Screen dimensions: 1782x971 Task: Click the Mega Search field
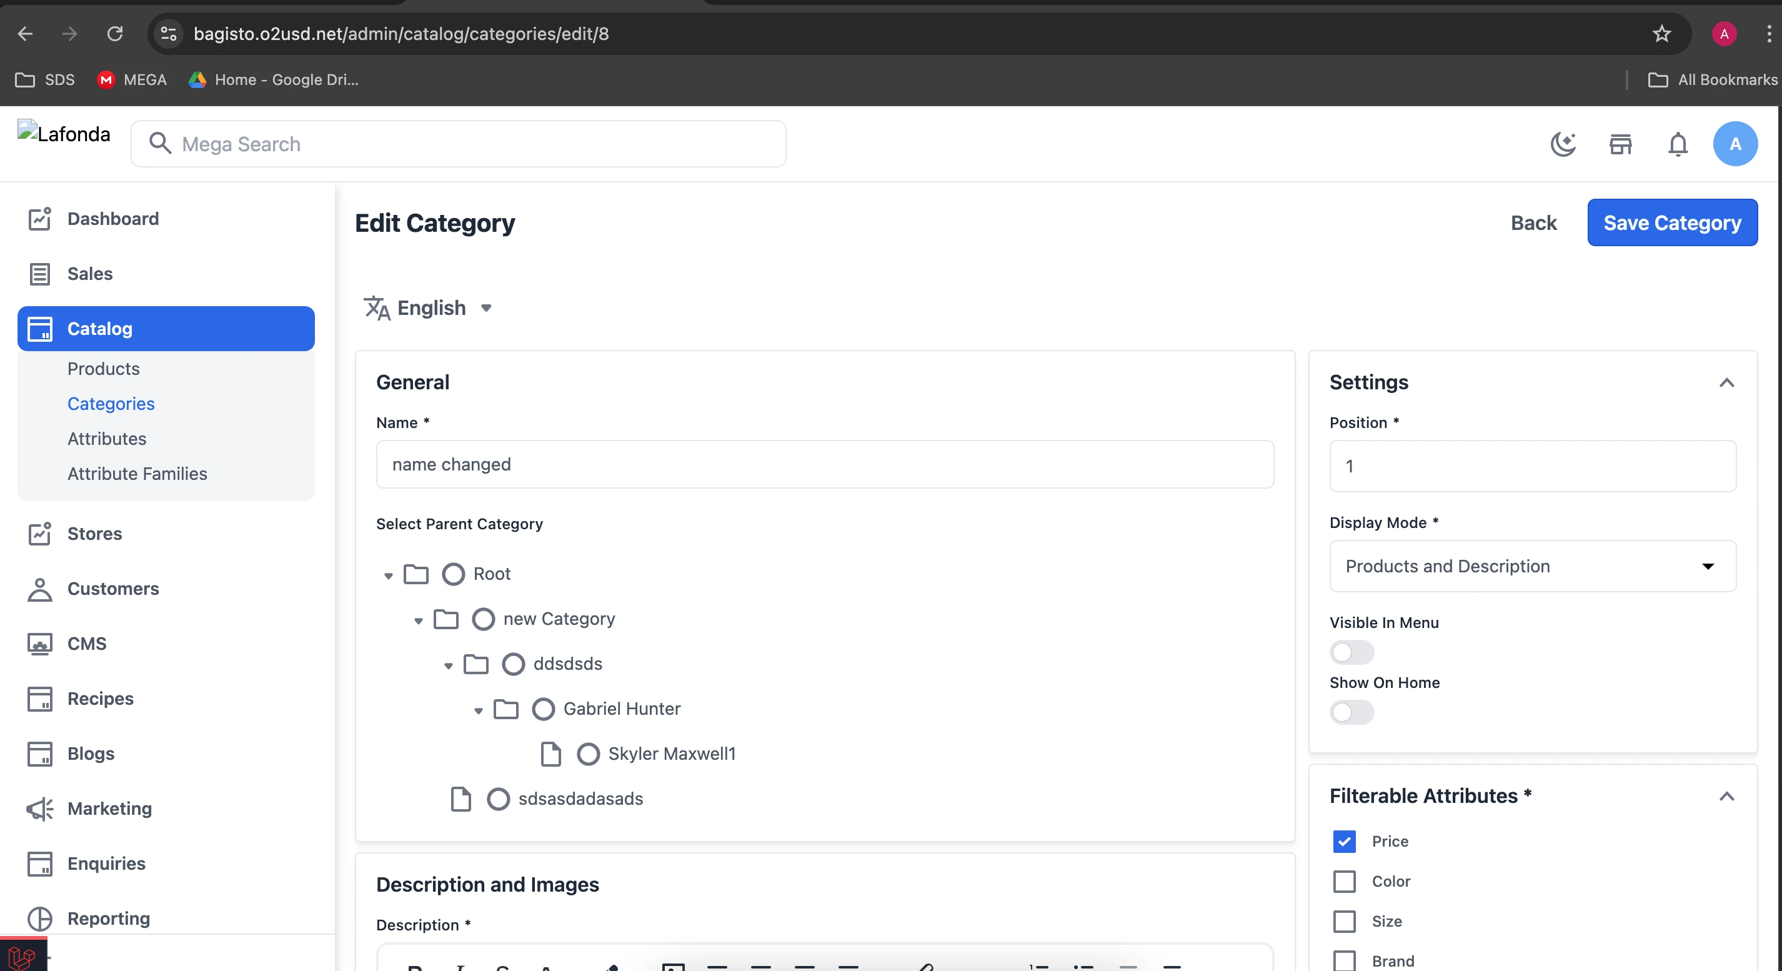pyautogui.click(x=458, y=144)
